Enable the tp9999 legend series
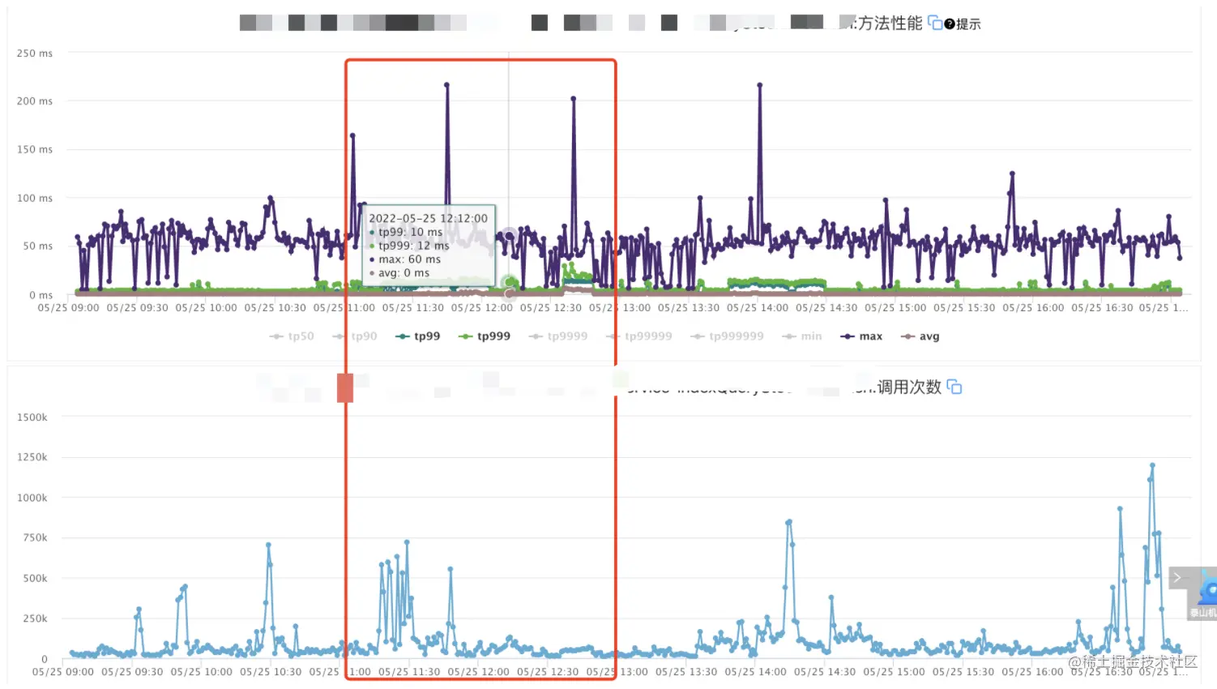This screenshot has height=689, width=1217. pyautogui.click(x=558, y=336)
